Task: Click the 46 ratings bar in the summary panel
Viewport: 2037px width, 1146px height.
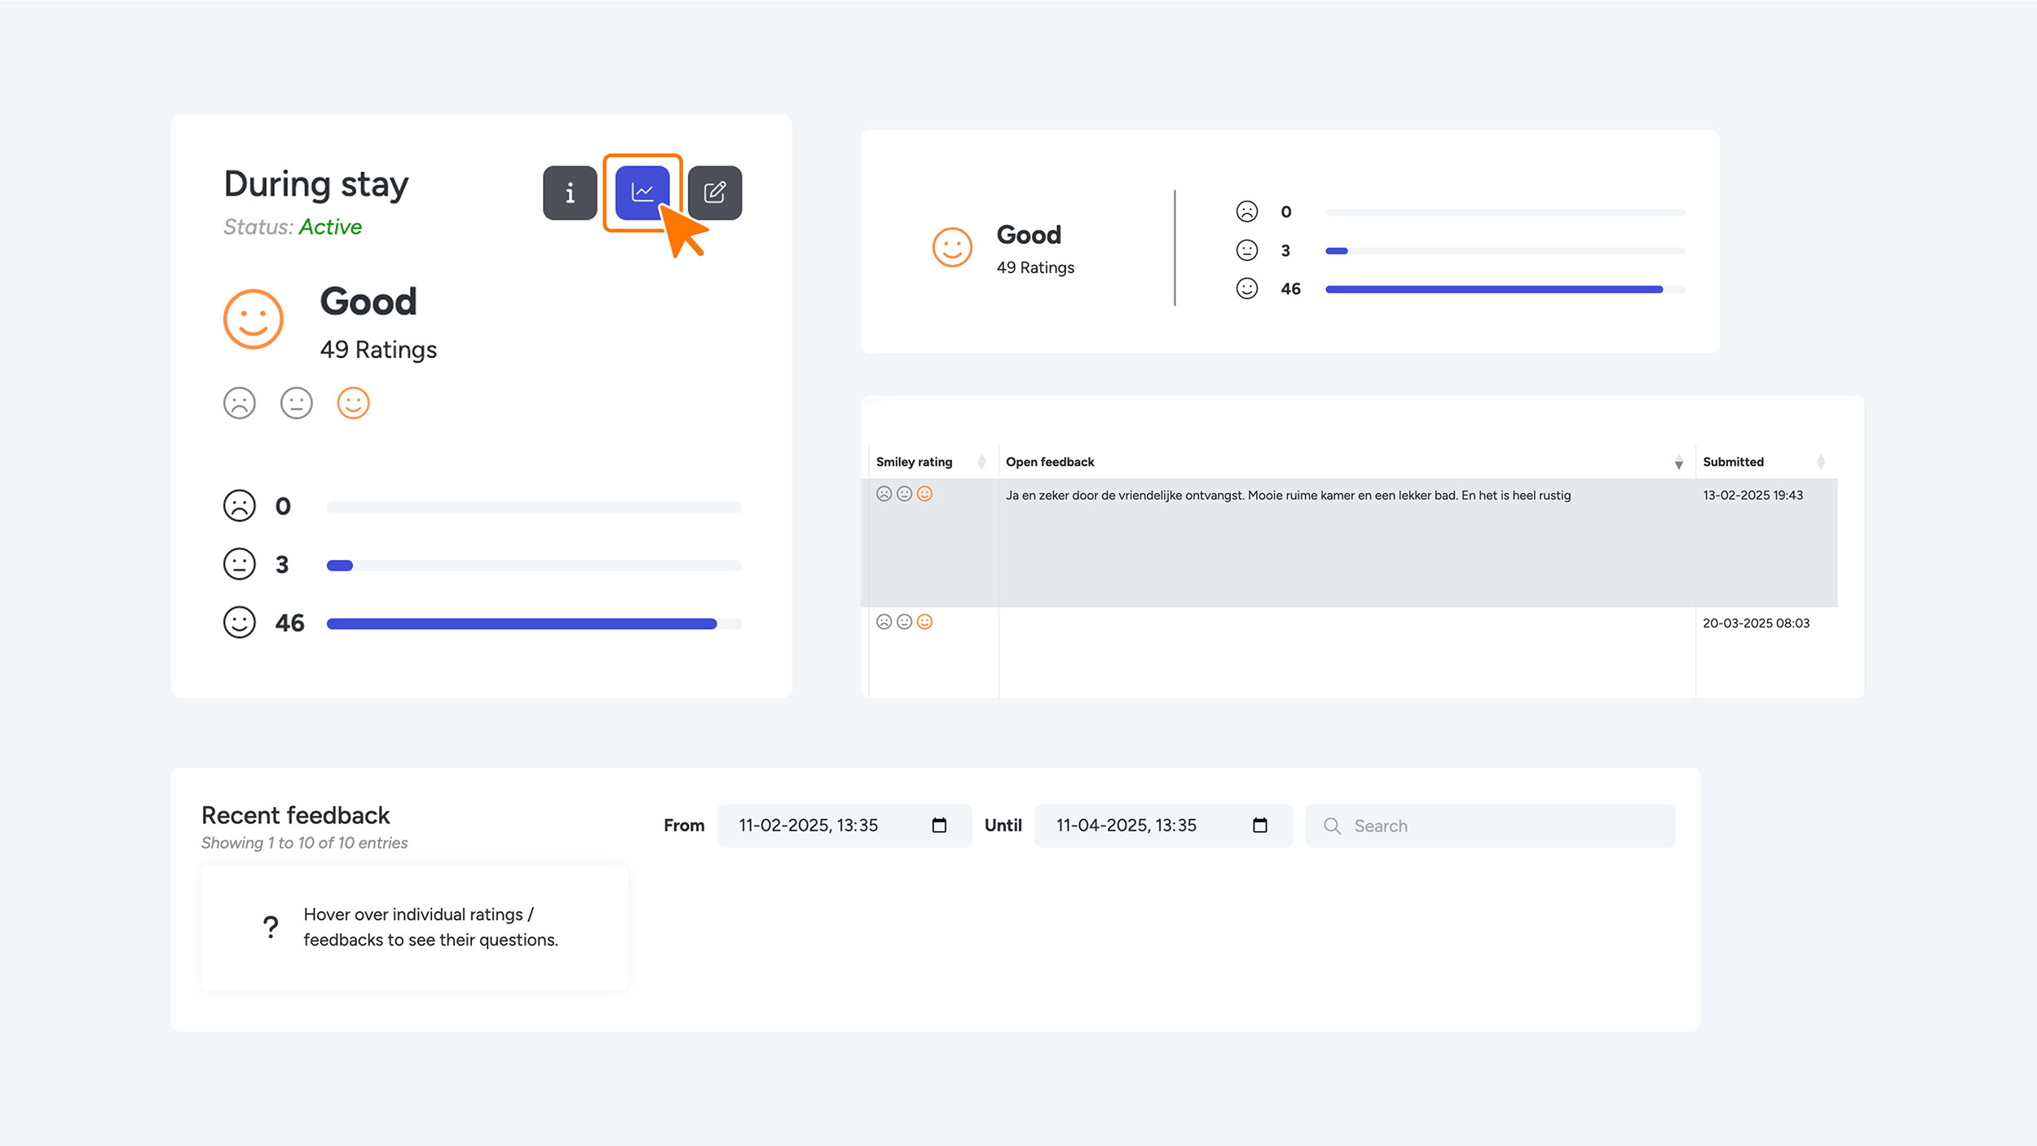Action: click(1505, 289)
